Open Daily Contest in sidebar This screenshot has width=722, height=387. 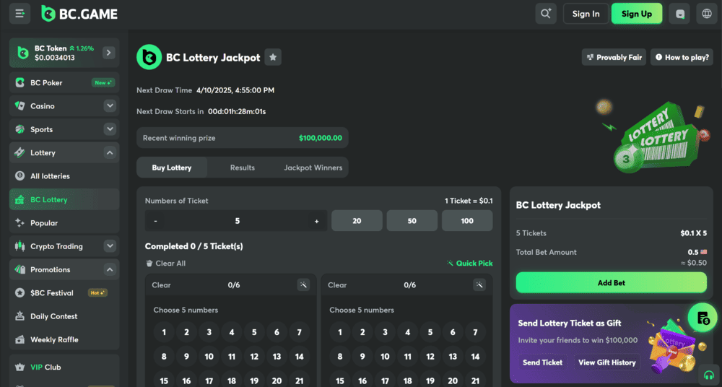tap(64, 316)
